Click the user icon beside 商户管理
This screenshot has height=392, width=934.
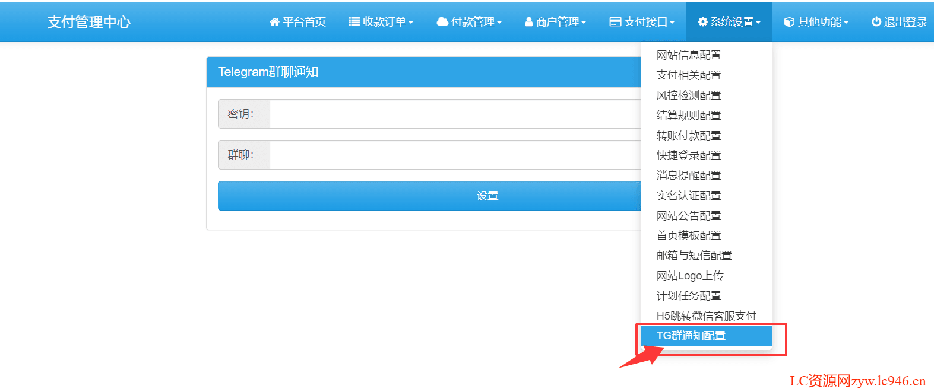tap(528, 22)
